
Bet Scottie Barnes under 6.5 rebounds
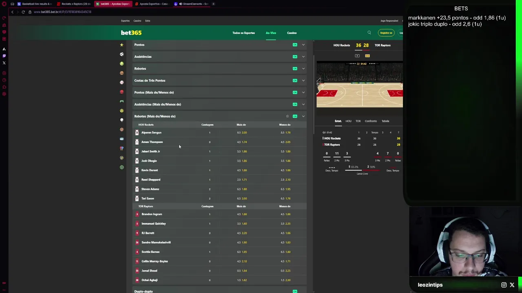click(x=285, y=252)
